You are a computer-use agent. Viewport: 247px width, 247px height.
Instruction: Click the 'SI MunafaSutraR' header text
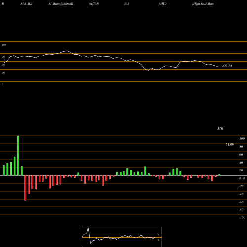tap(61, 4)
